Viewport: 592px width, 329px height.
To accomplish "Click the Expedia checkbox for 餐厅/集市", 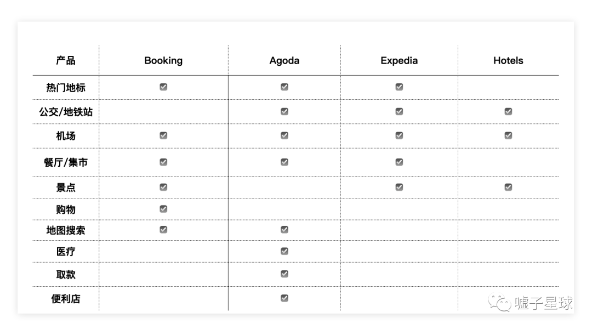I will pyautogui.click(x=399, y=162).
